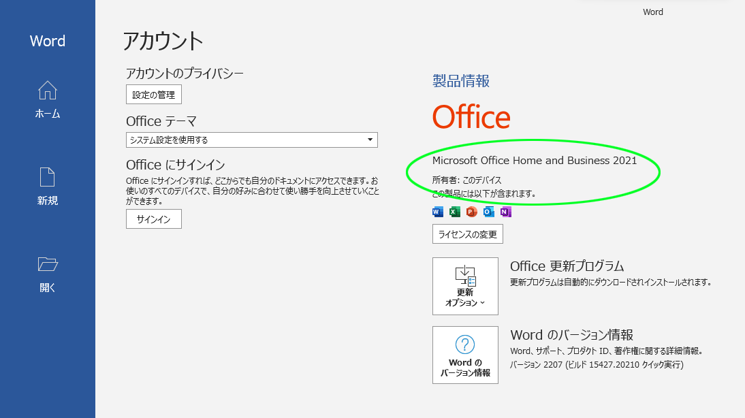The width and height of the screenshot is (745, 418).
Task: Click the Word のバージョン情報 heading text
Action: 571,335
